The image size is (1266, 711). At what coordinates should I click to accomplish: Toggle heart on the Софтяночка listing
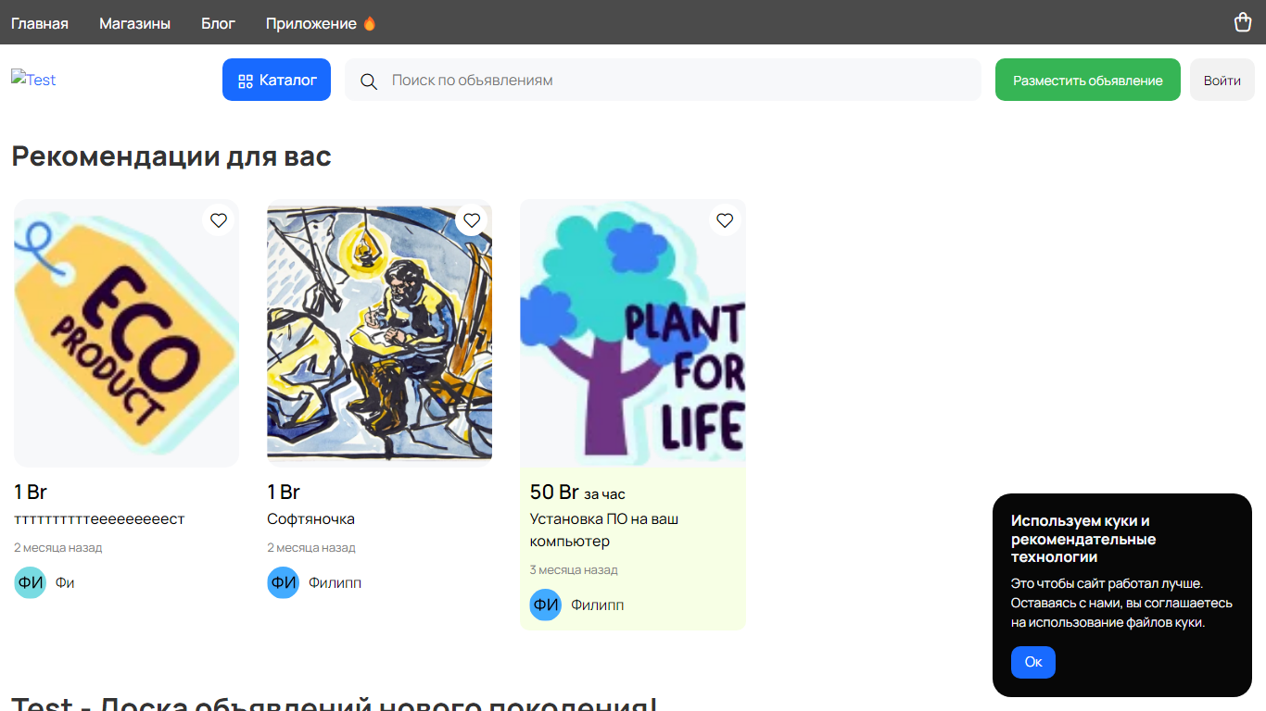coord(472,220)
